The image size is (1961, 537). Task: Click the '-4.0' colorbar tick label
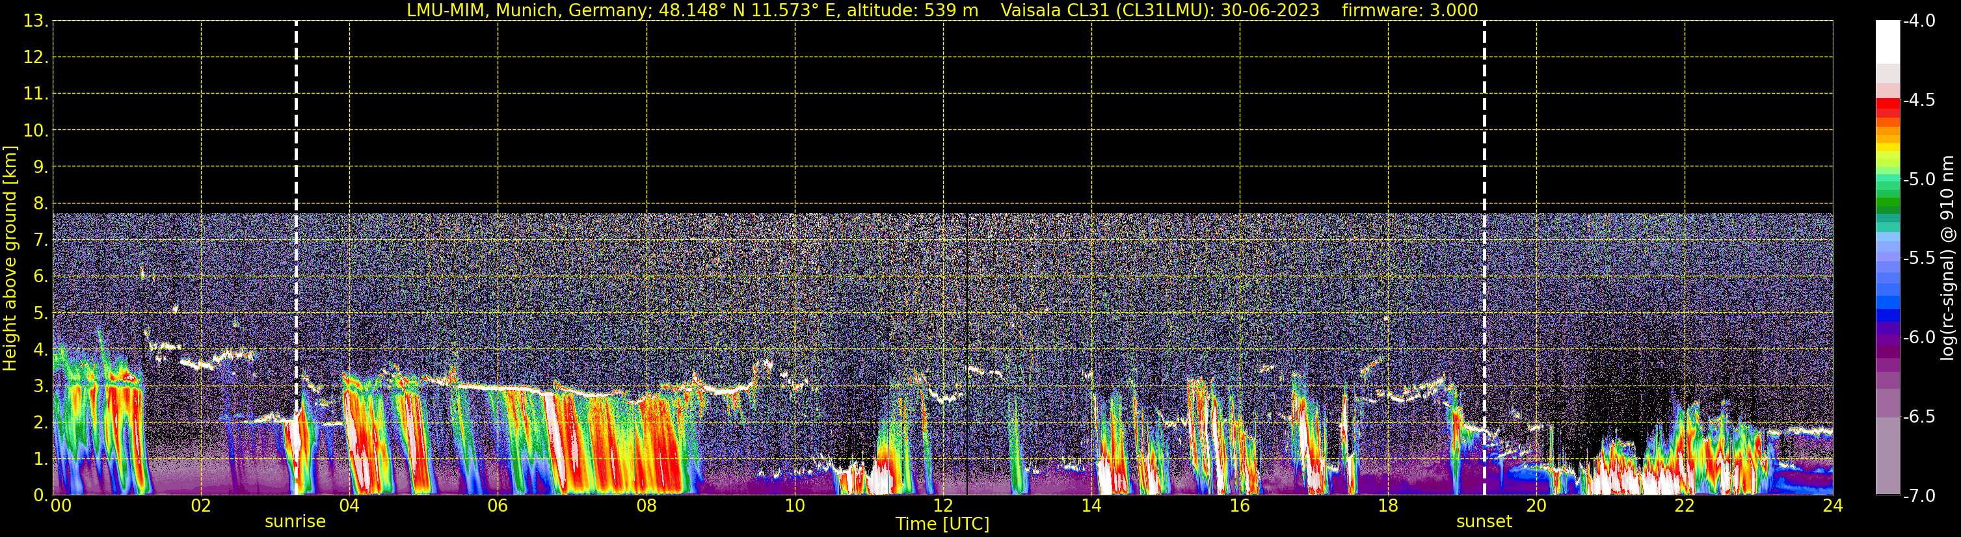coord(1919,21)
